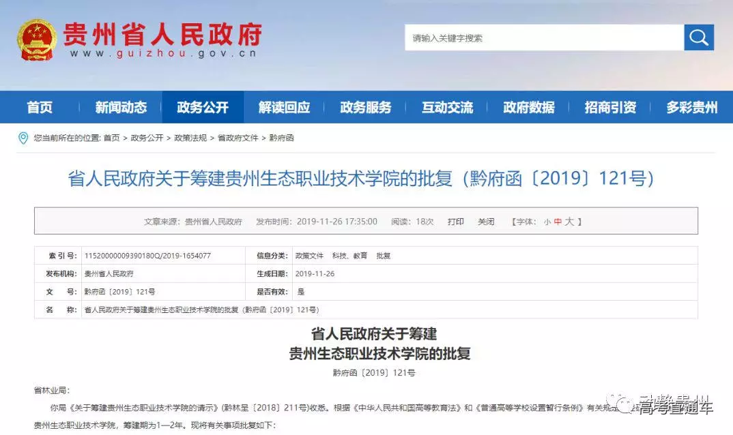Click the 黔府函 breadcrumb link
The width and height of the screenshot is (733, 435).
281,138
